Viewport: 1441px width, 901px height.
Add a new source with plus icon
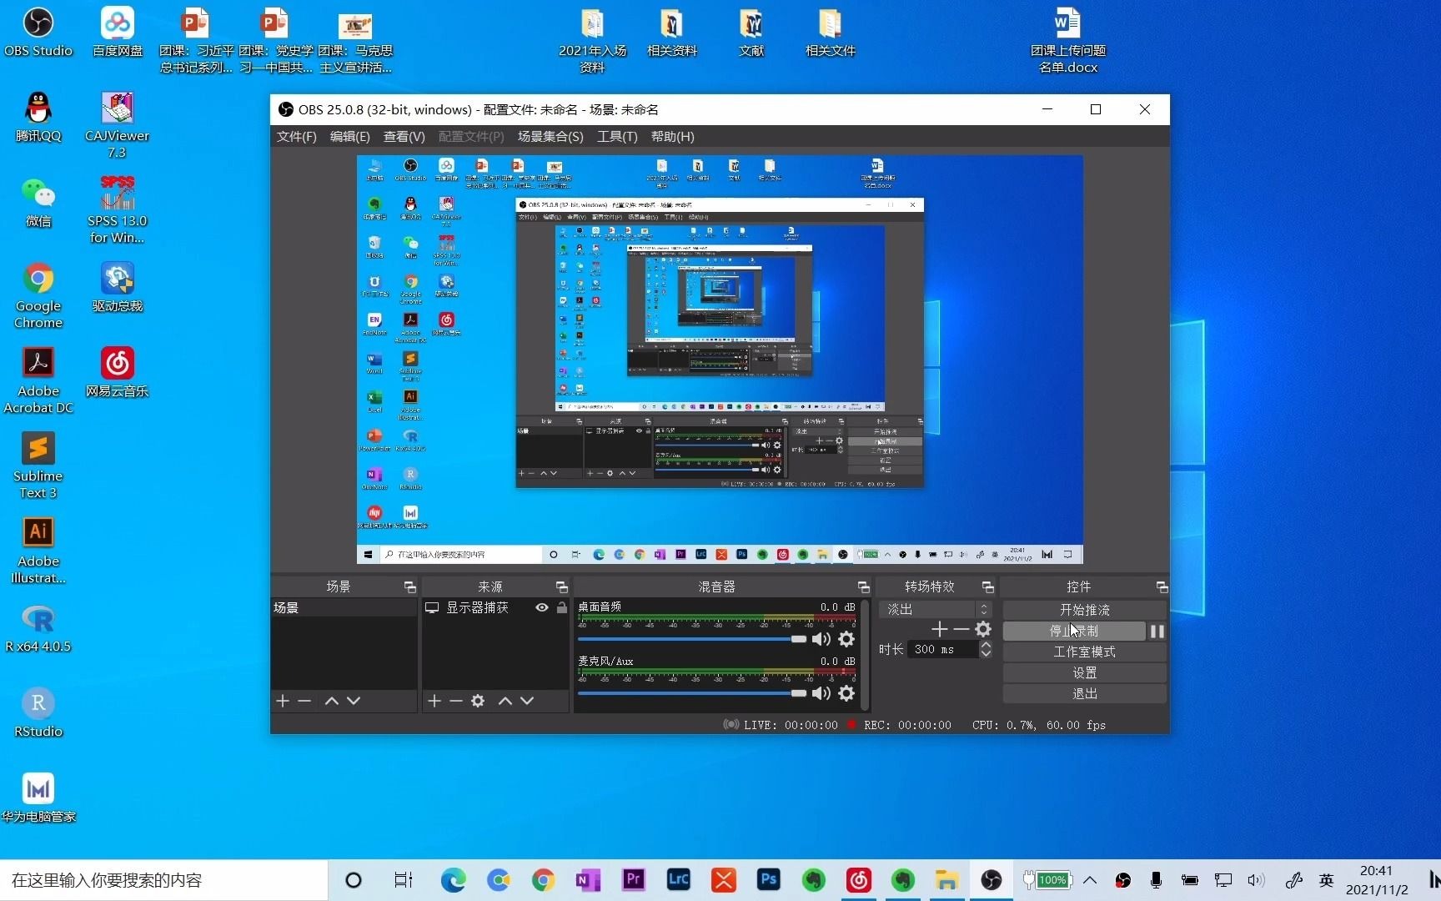tap(434, 701)
